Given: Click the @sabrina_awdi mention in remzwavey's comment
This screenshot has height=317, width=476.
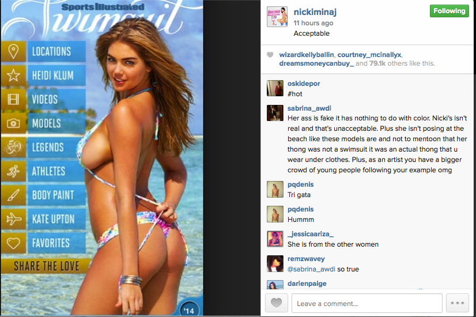Looking at the screenshot, I should tap(311, 269).
